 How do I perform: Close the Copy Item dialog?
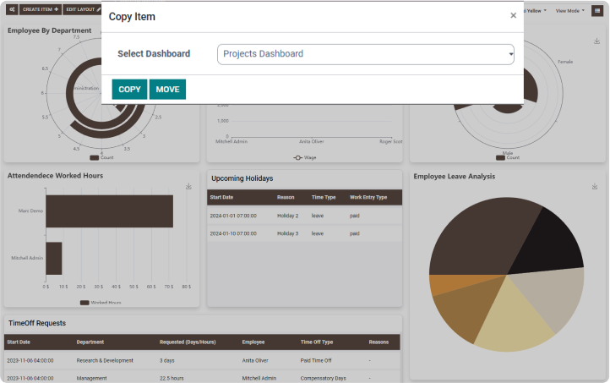coord(513,15)
